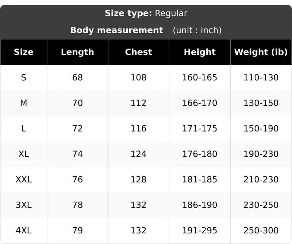The height and width of the screenshot is (244, 292).
Task: Click the Size column header
Action: point(24,52)
